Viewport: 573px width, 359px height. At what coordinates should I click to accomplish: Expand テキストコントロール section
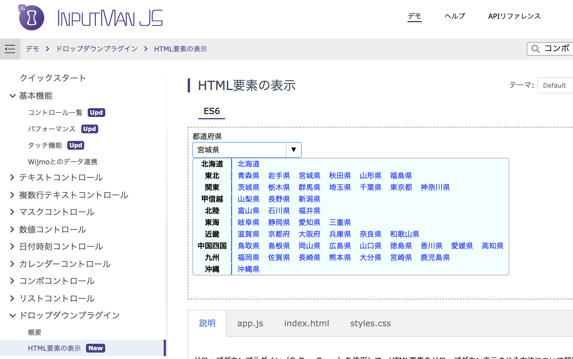[12, 177]
